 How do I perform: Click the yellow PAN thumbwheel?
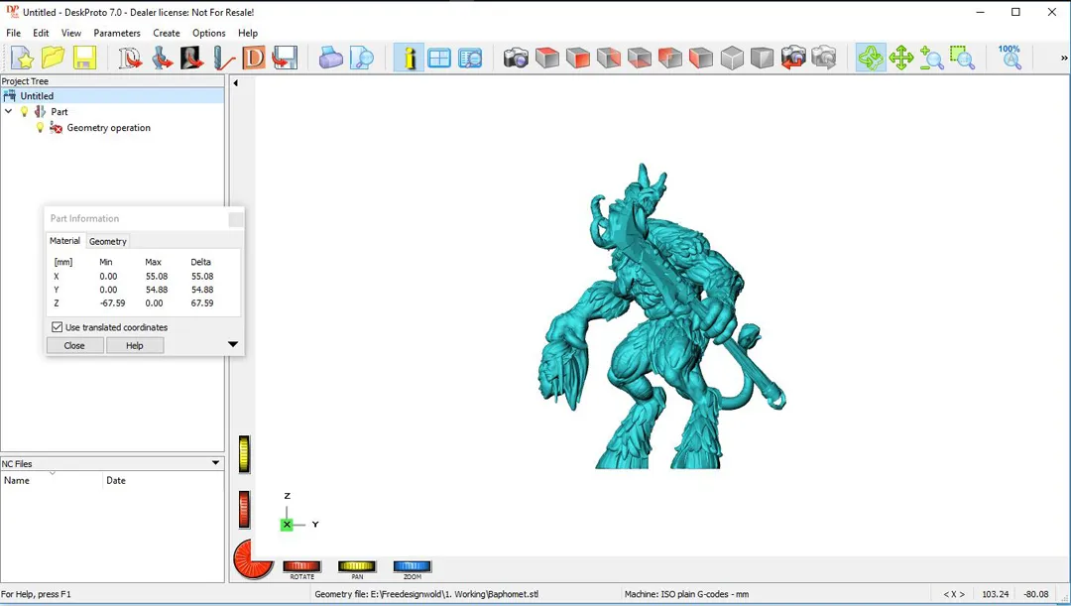[x=357, y=566]
